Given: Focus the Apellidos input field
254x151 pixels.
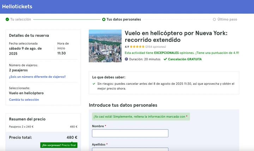Looking at the screenshot, I should 130,149.
